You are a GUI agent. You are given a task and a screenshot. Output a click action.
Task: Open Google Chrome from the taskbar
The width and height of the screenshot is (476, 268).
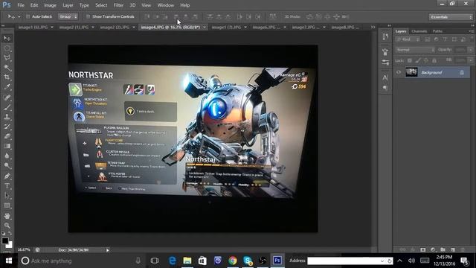click(x=233, y=261)
